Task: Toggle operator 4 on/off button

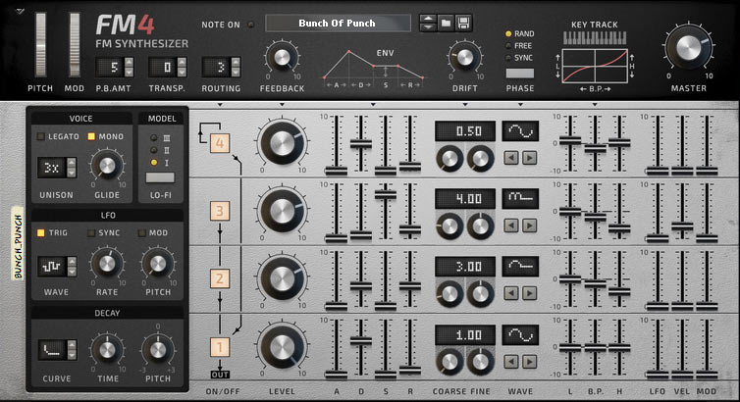Action: (x=220, y=143)
